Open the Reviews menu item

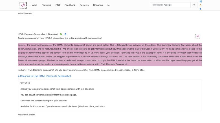coord(84,5)
